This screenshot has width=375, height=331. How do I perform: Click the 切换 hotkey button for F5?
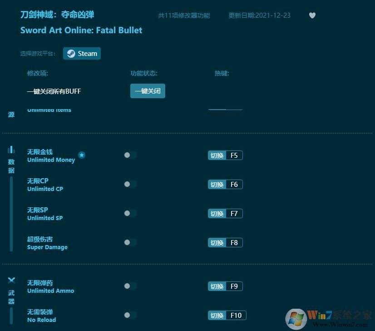[217, 155]
